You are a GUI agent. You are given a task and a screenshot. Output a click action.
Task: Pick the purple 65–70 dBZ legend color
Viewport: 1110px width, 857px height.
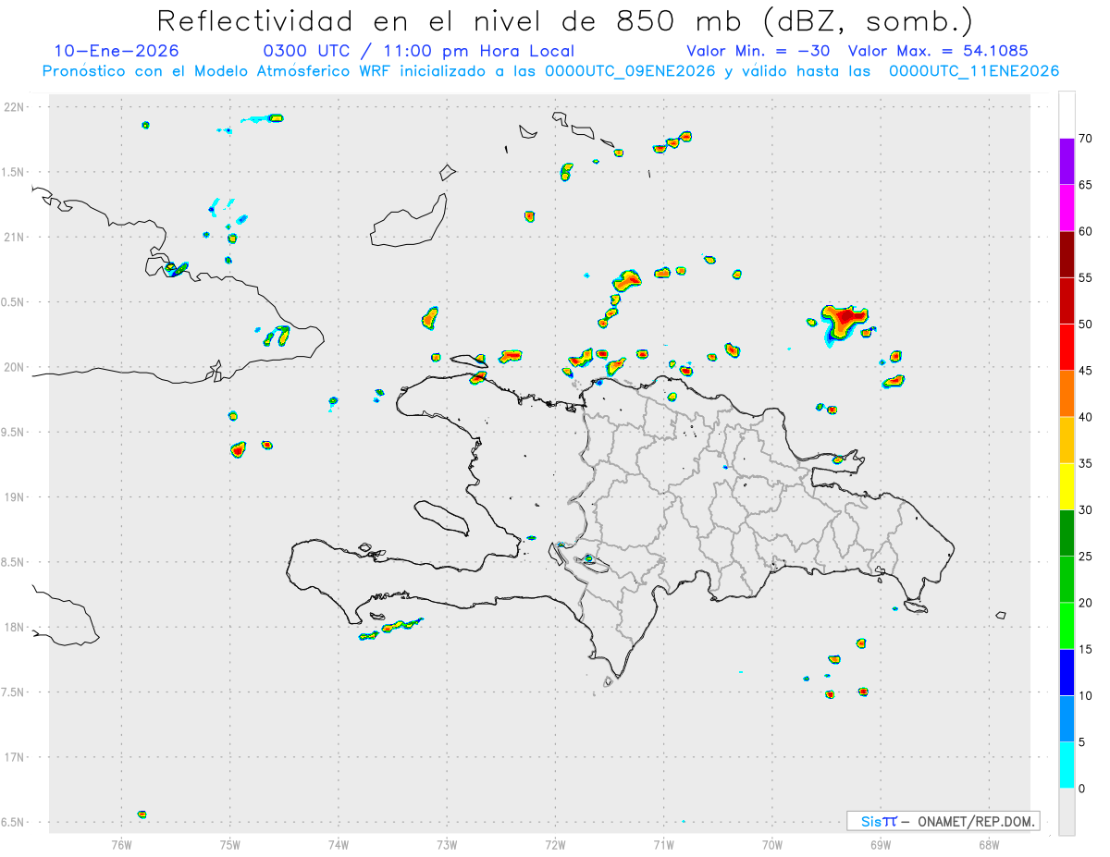pyautogui.click(x=1067, y=161)
